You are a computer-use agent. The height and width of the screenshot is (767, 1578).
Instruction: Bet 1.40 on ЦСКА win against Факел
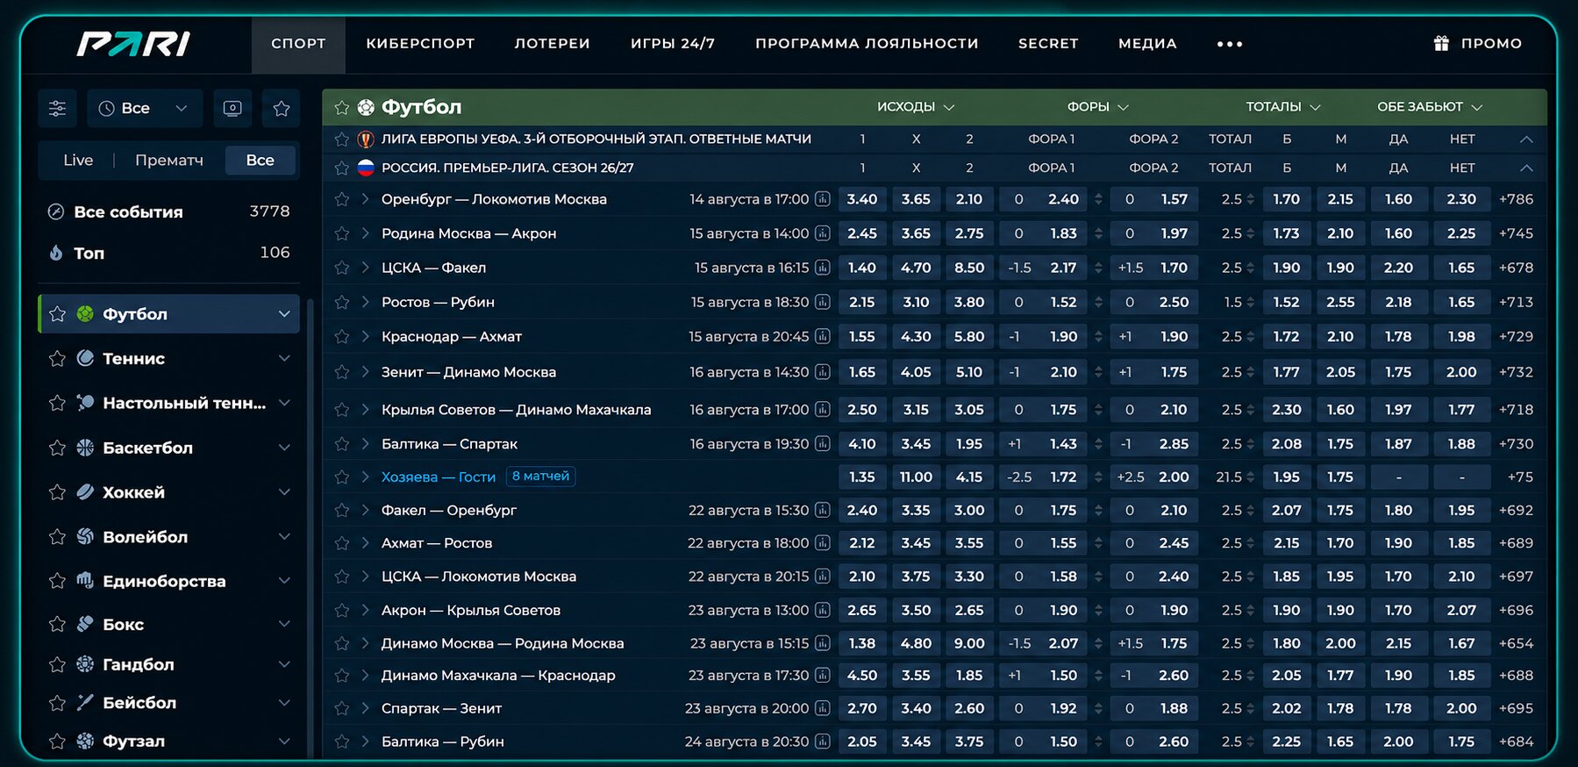pos(862,268)
